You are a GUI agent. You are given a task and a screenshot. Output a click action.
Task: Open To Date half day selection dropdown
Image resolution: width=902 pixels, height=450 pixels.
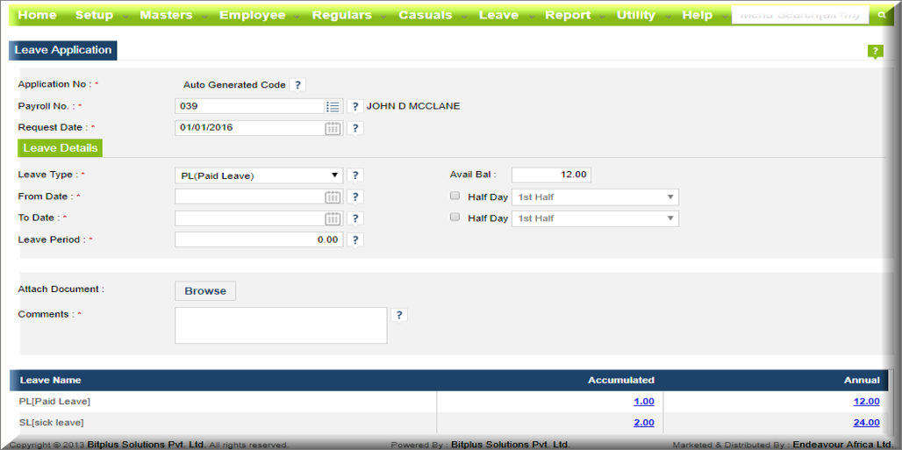pyautogui.click(x=596, y=218)
